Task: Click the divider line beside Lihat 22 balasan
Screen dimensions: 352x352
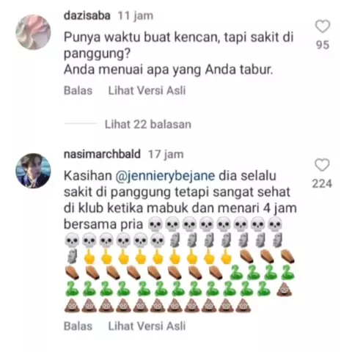Action: (81, 124)
